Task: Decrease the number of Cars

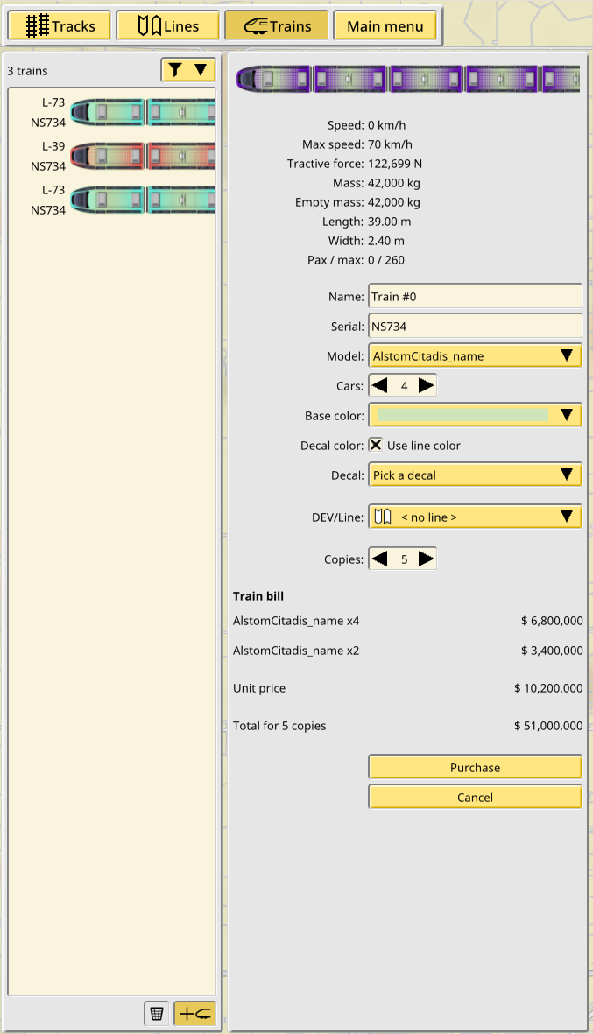Action: [379, 386]
